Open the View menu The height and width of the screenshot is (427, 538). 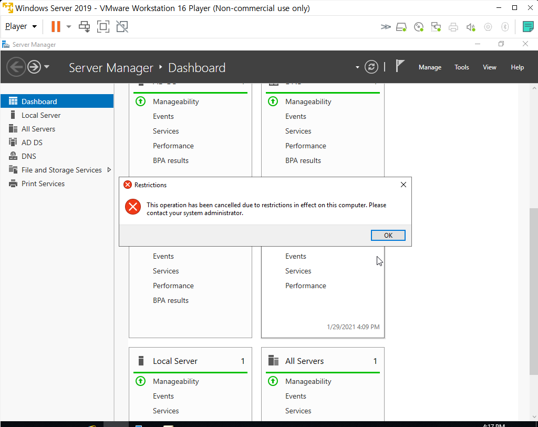coord(490,67)
